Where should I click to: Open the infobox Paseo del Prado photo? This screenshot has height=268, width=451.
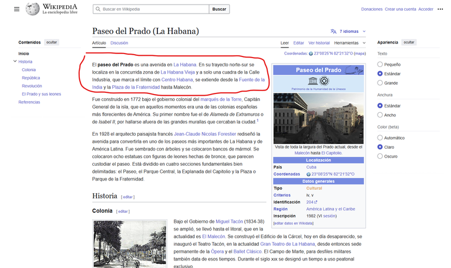[318, 118]
